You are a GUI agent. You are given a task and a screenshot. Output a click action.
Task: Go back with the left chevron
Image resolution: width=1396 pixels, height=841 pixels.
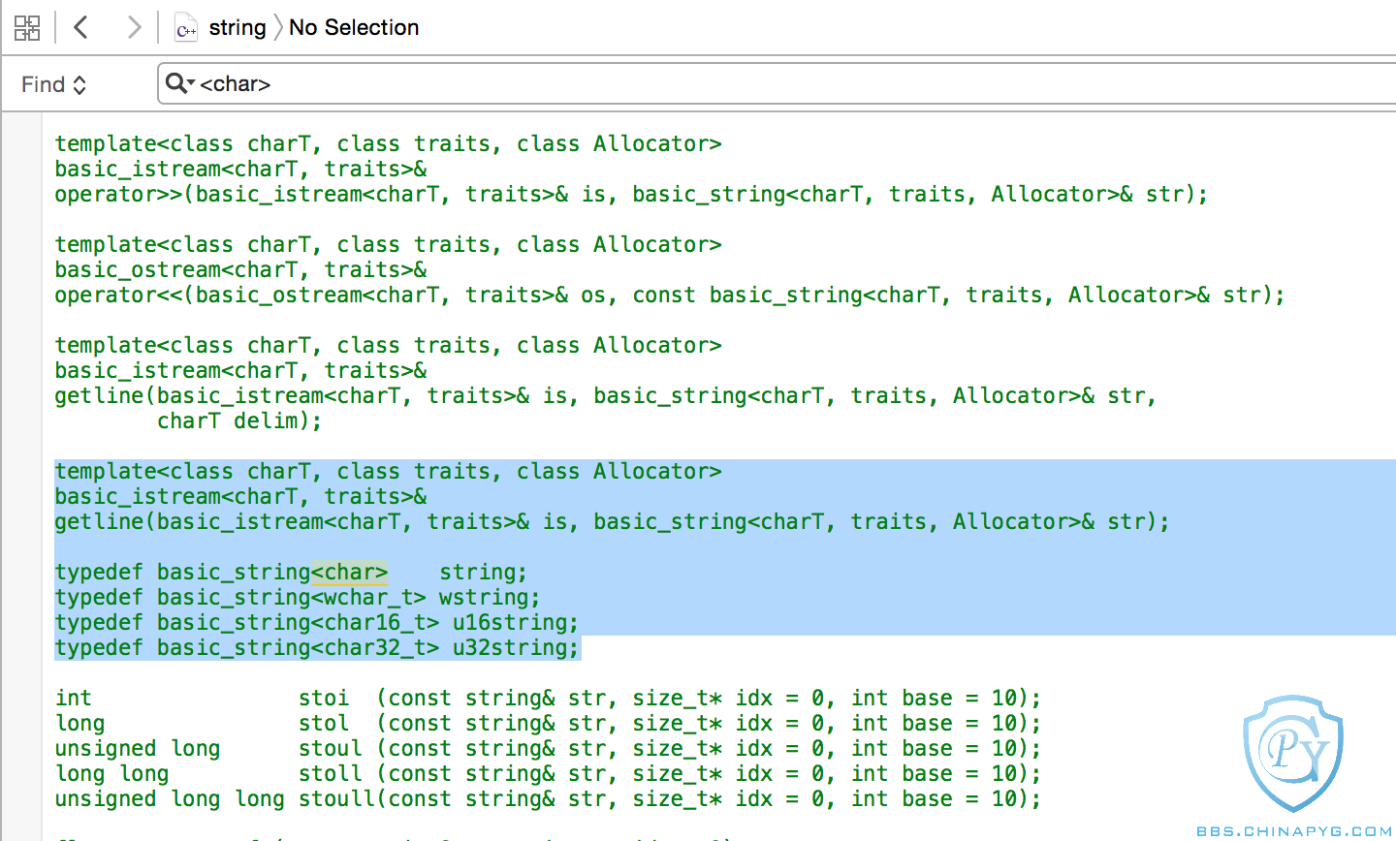coord(81,27)
